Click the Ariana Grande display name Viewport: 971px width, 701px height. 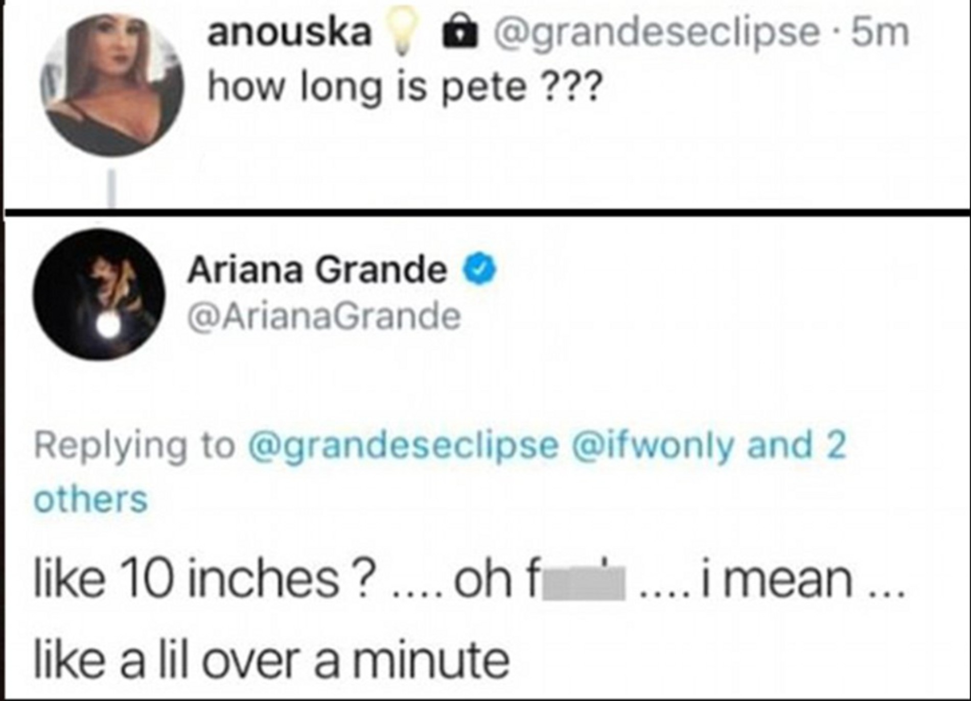click(x=317, y=270)
